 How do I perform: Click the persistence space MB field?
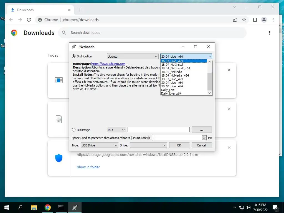pyautogui.click(x=177, y=138)
